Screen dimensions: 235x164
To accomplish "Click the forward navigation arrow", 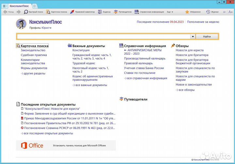I will 19,12.
